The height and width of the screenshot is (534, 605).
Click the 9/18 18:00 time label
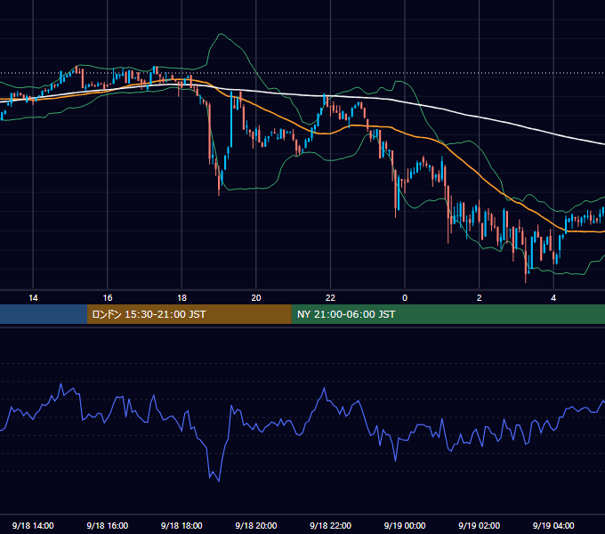pos(181,525)
